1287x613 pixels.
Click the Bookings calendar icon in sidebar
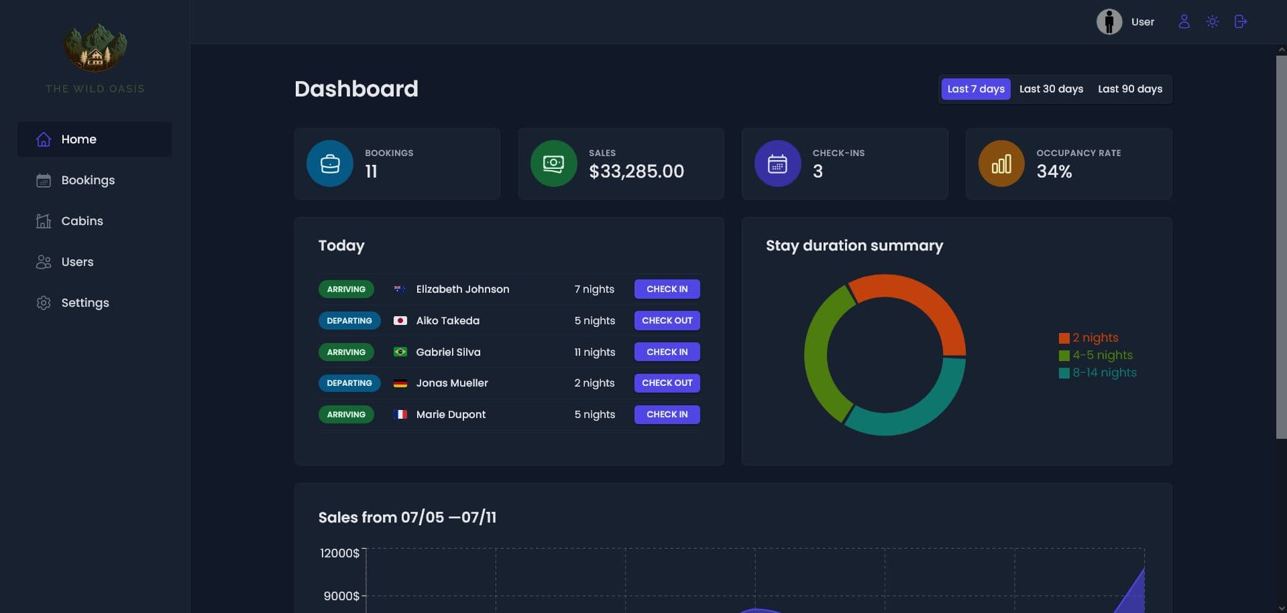click(x=44, y=180)
